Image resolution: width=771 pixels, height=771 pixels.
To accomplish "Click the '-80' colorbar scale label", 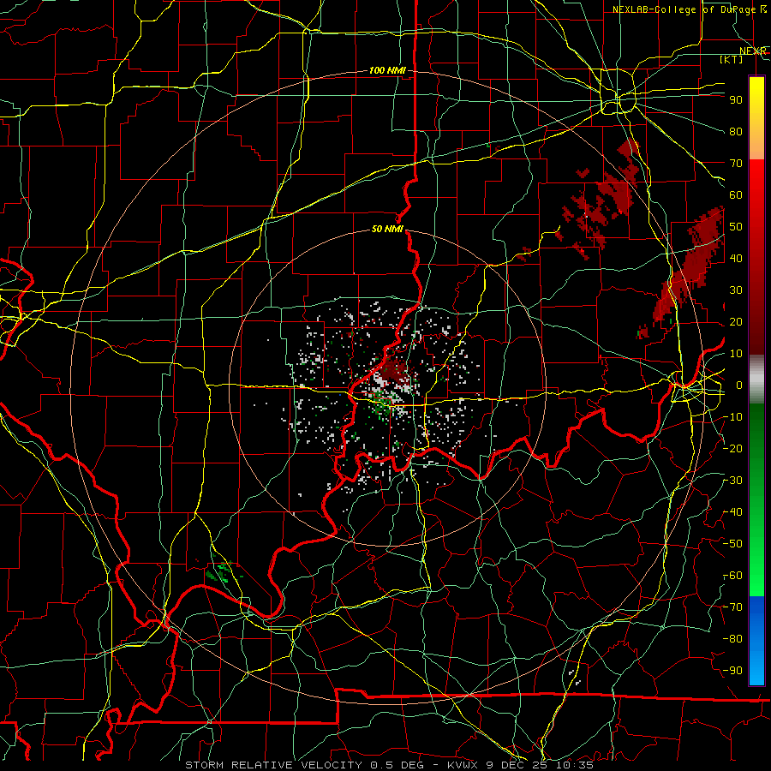I will 733,639.
